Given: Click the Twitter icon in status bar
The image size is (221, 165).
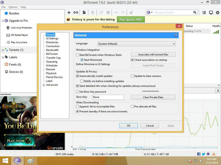Looking at the screenshot, I should click(203, 154).
